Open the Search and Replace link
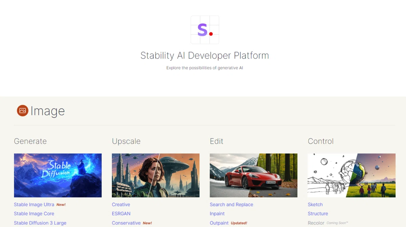The image size is (406, 227). coord(231,204)
